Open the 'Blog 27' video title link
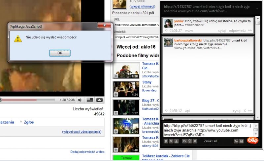264x161 pixels. coord(150,101)
